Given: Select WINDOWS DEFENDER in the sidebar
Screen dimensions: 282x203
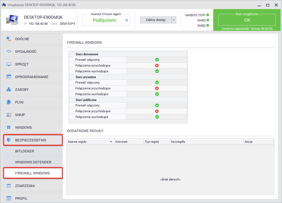Looking at the screenshot, I should [x=33, y=162].
